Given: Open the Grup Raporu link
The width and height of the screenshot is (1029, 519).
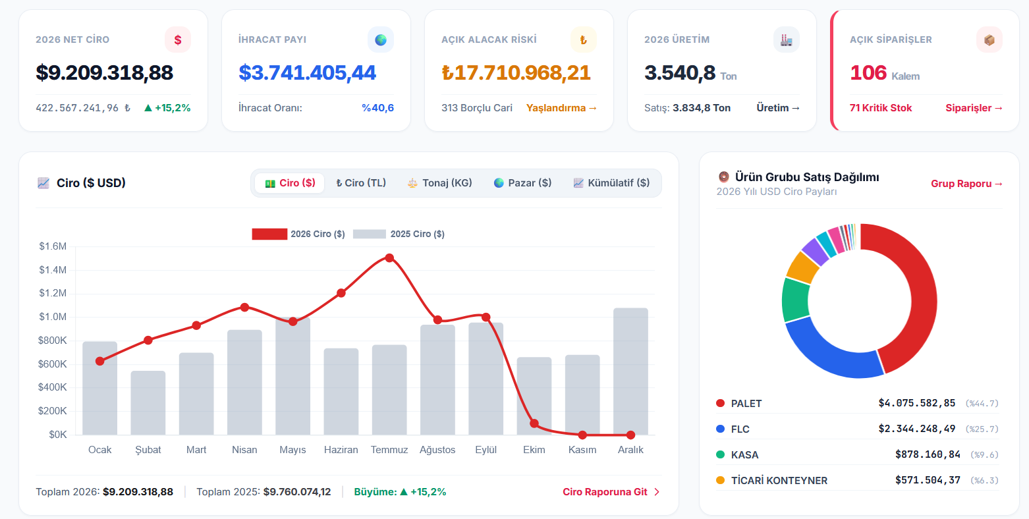Looking at the screenshot, I should tap(966, 184).
